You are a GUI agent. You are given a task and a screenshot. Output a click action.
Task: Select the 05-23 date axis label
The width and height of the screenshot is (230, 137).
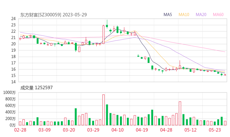[215, 130]
